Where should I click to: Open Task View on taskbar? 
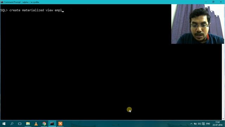(20, 124)
